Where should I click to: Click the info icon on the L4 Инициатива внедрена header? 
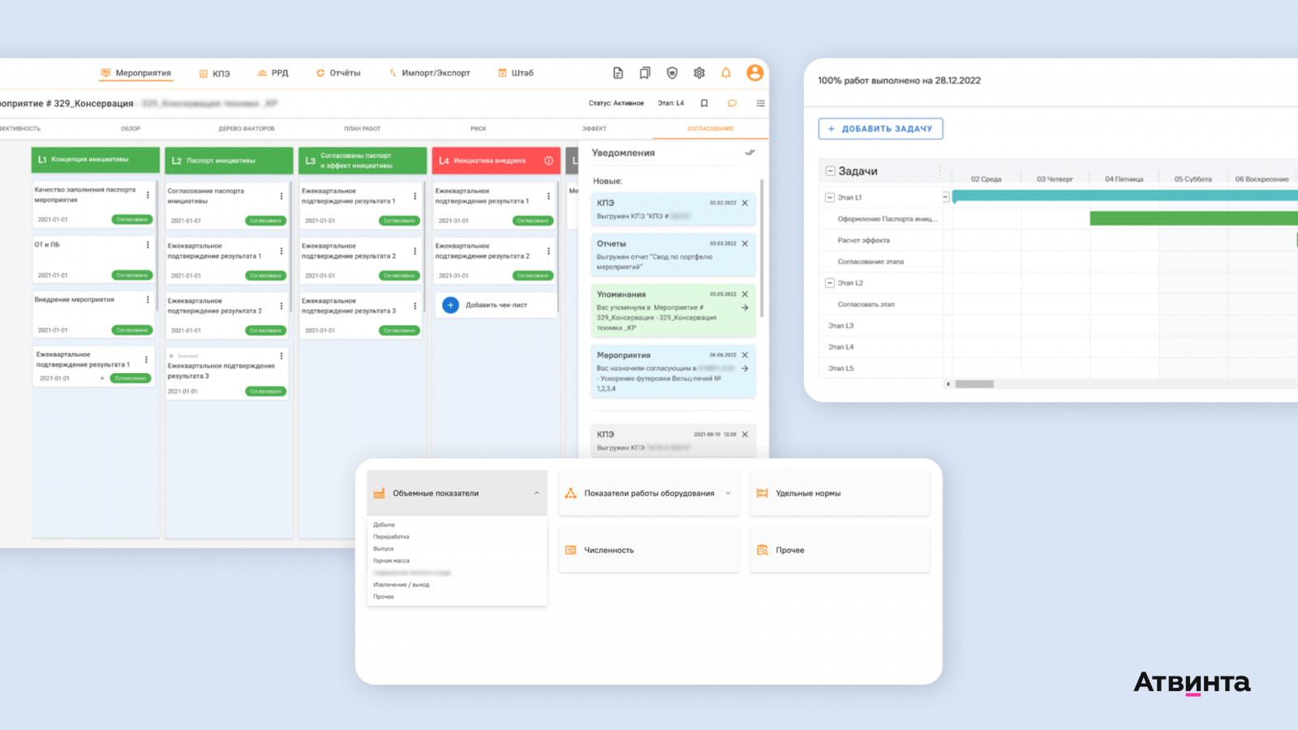coord(549,161)
